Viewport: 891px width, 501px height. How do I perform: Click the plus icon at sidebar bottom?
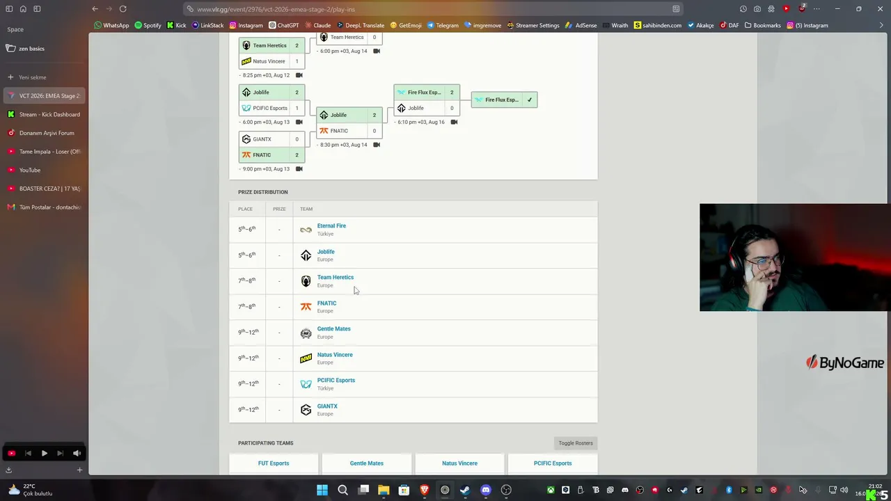tap(79, 470)
